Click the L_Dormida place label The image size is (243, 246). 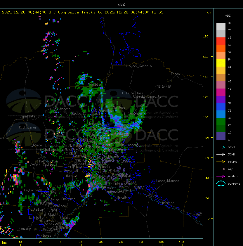coord(166,203)
